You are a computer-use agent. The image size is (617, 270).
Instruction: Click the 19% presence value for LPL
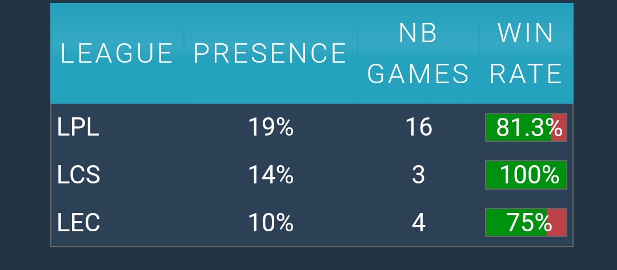coord(270,127)
